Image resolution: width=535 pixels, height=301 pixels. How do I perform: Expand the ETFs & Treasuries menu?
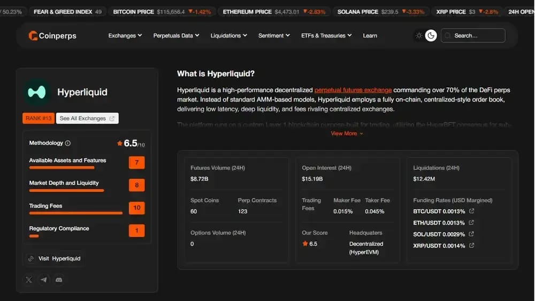tap(326, 35)
